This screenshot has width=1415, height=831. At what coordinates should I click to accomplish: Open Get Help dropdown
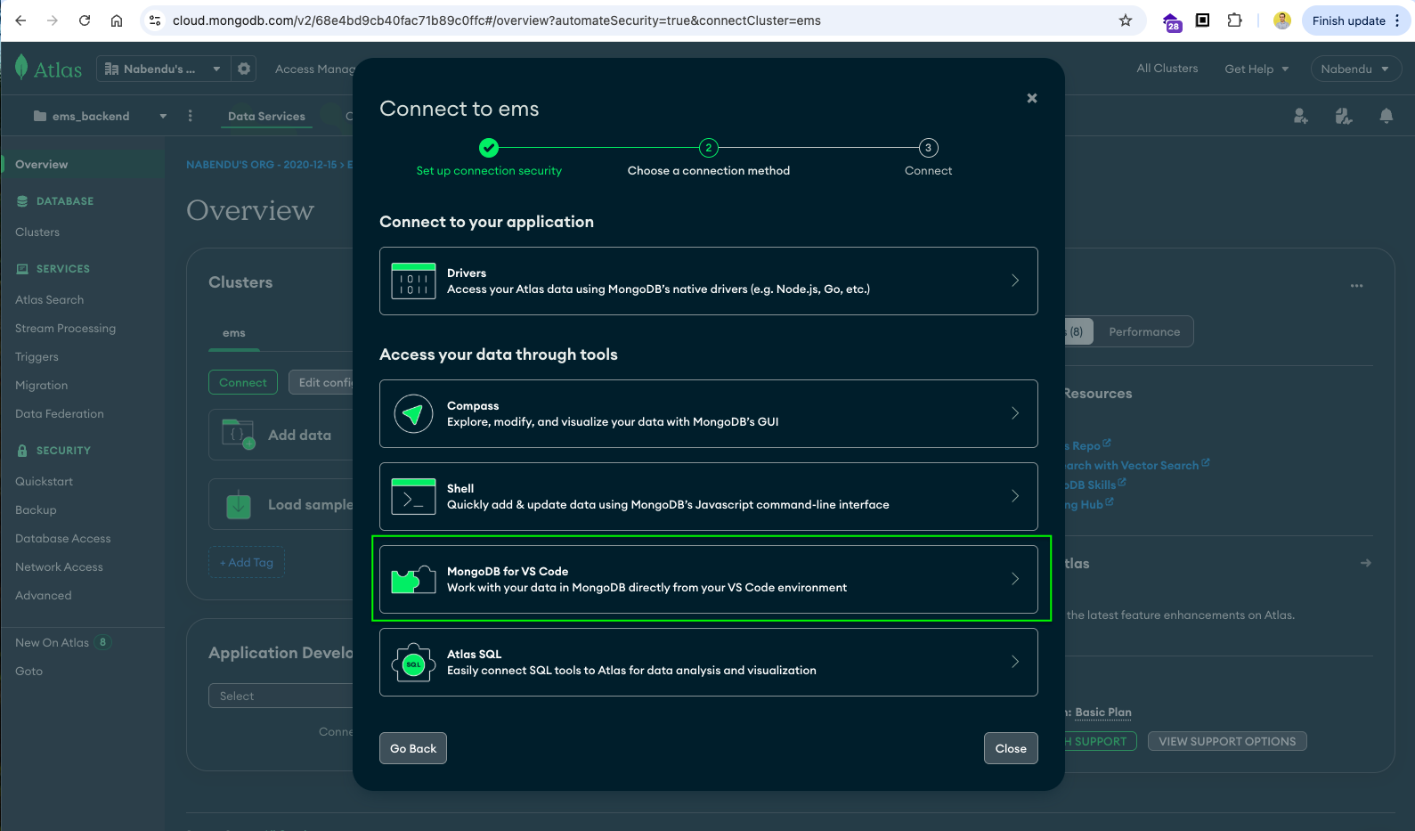(x=1256, y=69)
